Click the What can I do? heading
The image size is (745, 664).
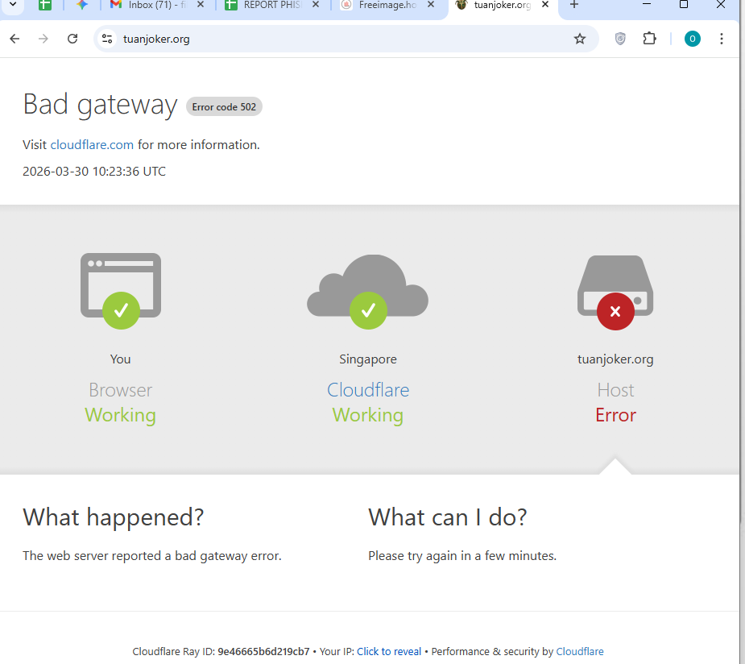coord(448,517)
